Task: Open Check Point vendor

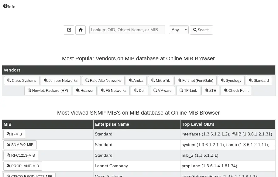Action: point(236,91)
